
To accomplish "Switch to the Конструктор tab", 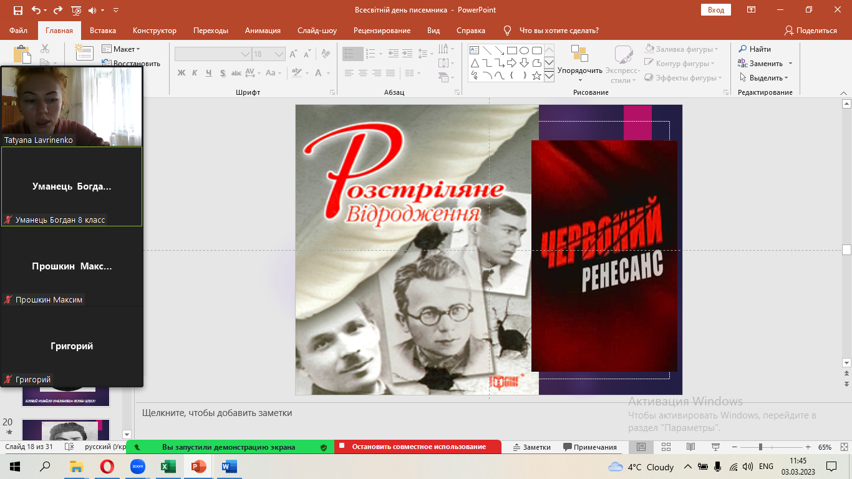I will [x=155, y=31].
